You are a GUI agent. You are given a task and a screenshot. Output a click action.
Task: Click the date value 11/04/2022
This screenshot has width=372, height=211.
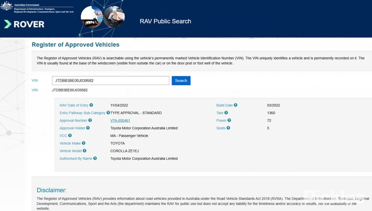point(119,105)
